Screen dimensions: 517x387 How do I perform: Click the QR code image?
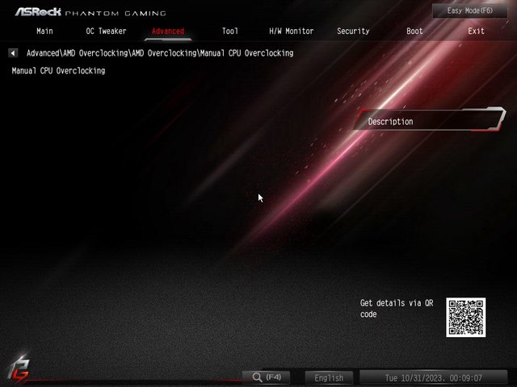[x=466, y=318]
